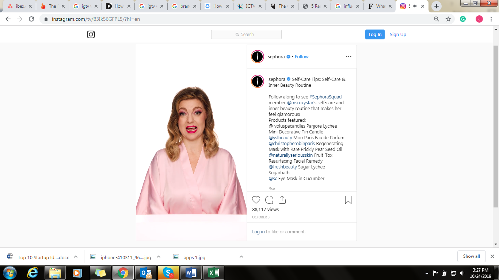
Task: Follow the sephora account
Action: point(301,57)
